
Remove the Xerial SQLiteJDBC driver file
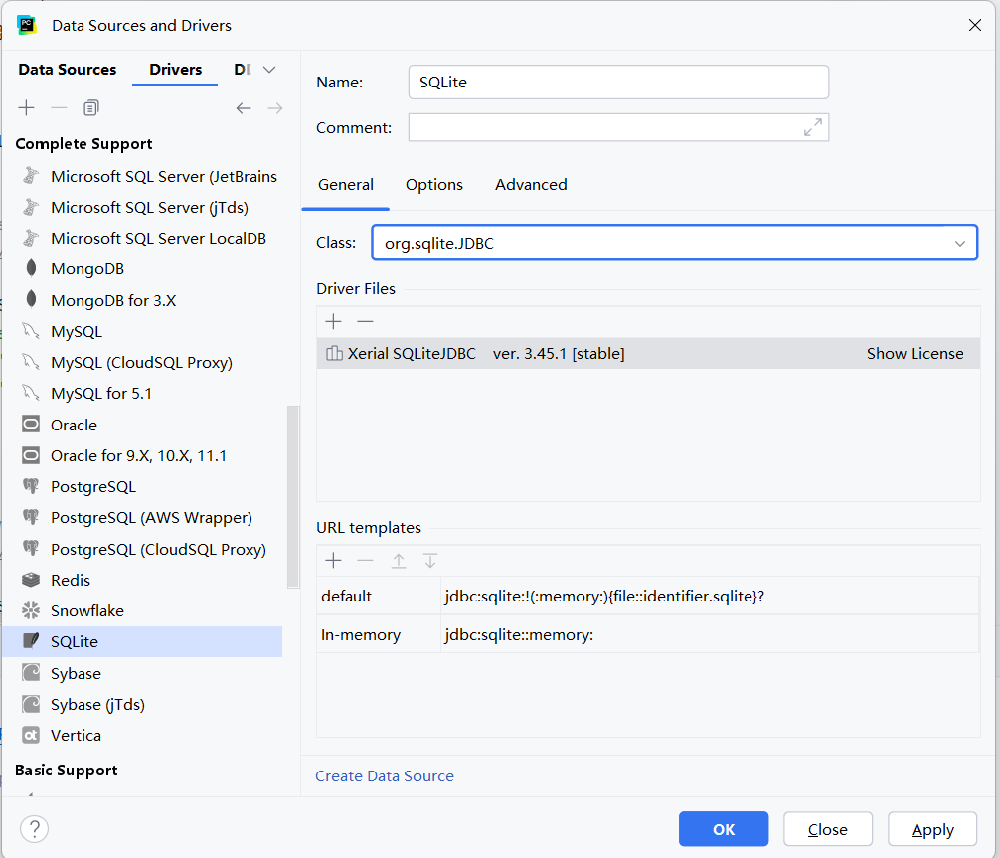pyautogui.click(x=365, y=321)
